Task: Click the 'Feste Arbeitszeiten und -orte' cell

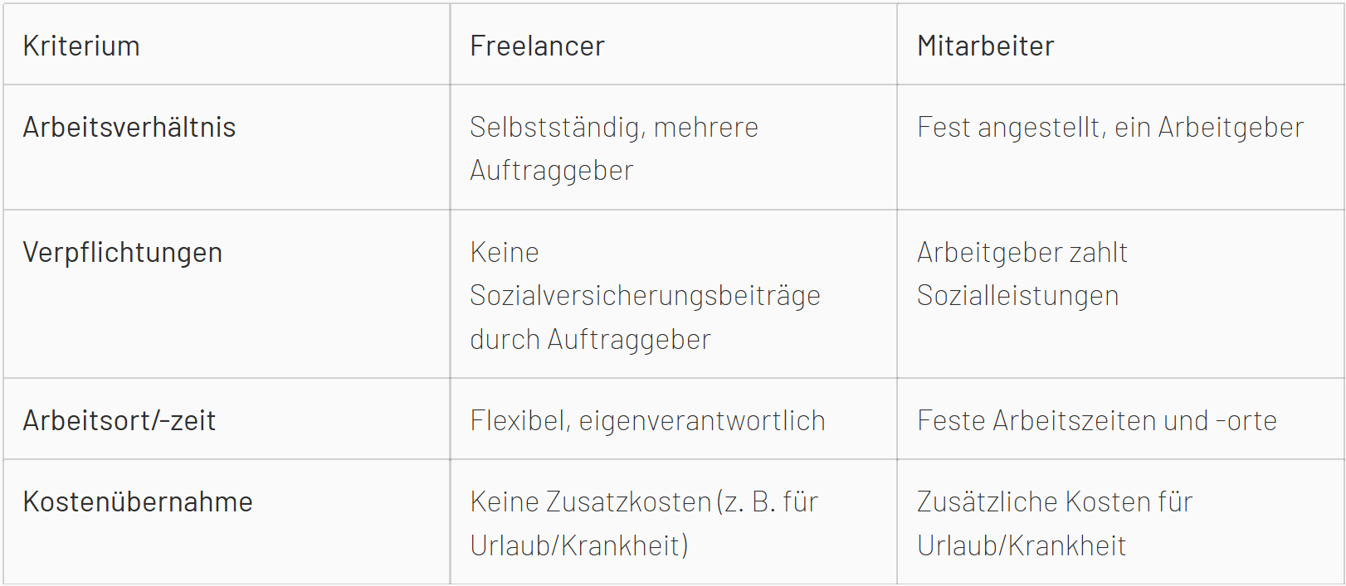Action: tap(1120, 419)
